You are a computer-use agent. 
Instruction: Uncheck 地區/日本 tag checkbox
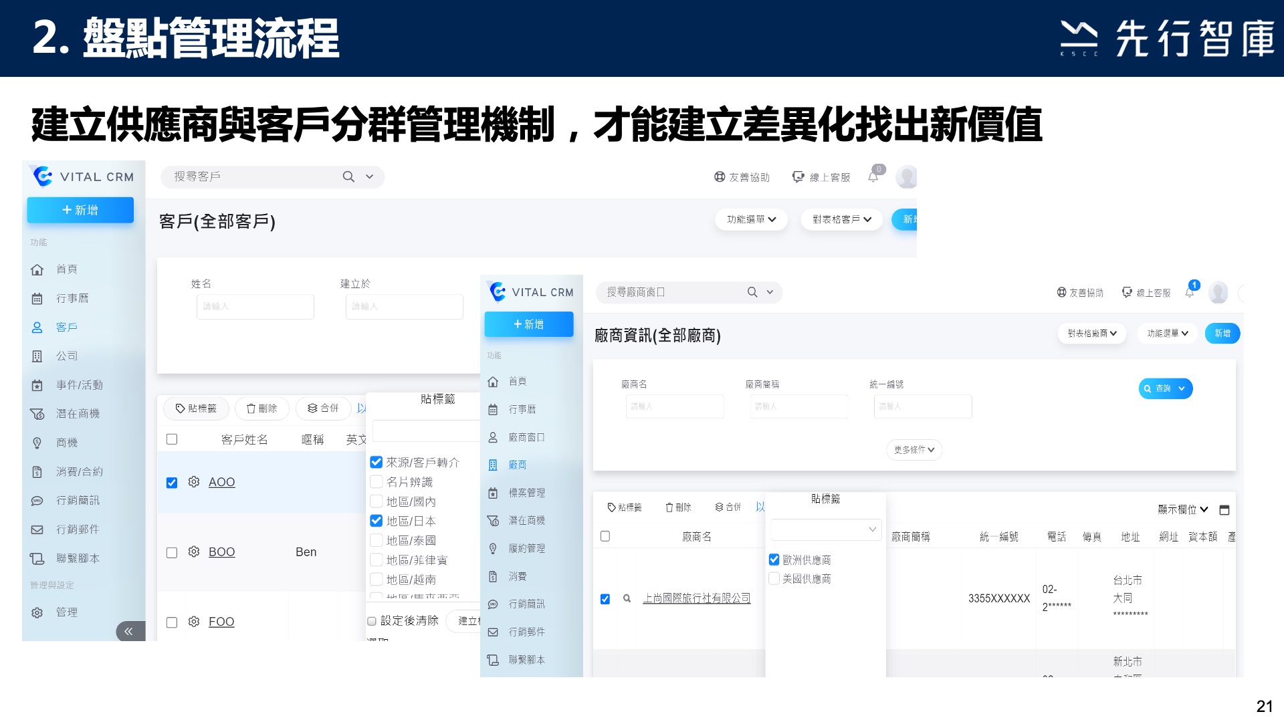pyautogui.click(x=377, y=521)
